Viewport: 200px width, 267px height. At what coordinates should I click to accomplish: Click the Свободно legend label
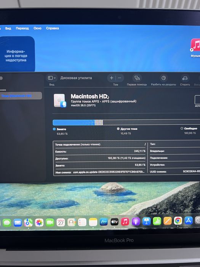point(190,129)
